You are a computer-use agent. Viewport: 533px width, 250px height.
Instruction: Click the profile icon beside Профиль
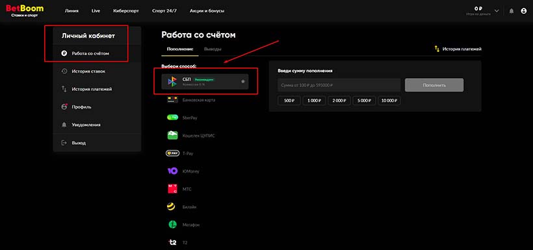(x=64, y=106)
